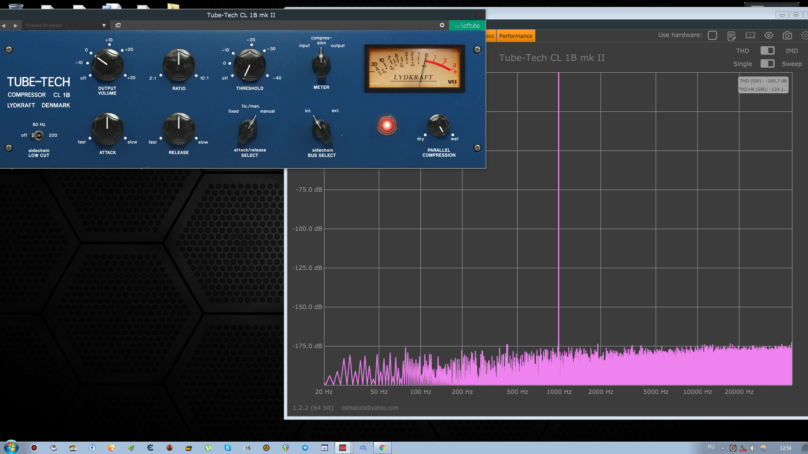Take a screenshot with camera icon
This screenshot has width=808, height=454.
(787, 36)
